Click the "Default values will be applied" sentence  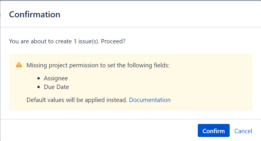click(77, 100)
